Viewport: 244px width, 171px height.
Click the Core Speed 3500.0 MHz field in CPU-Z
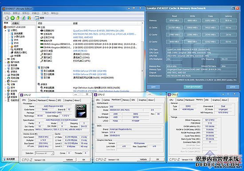43,137
